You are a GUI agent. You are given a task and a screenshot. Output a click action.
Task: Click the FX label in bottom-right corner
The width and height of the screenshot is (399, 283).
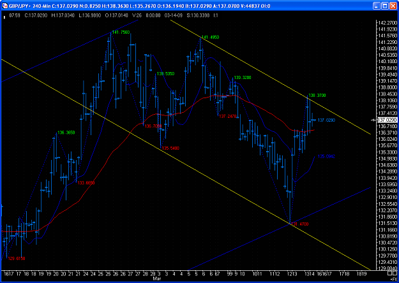[394, 279]
